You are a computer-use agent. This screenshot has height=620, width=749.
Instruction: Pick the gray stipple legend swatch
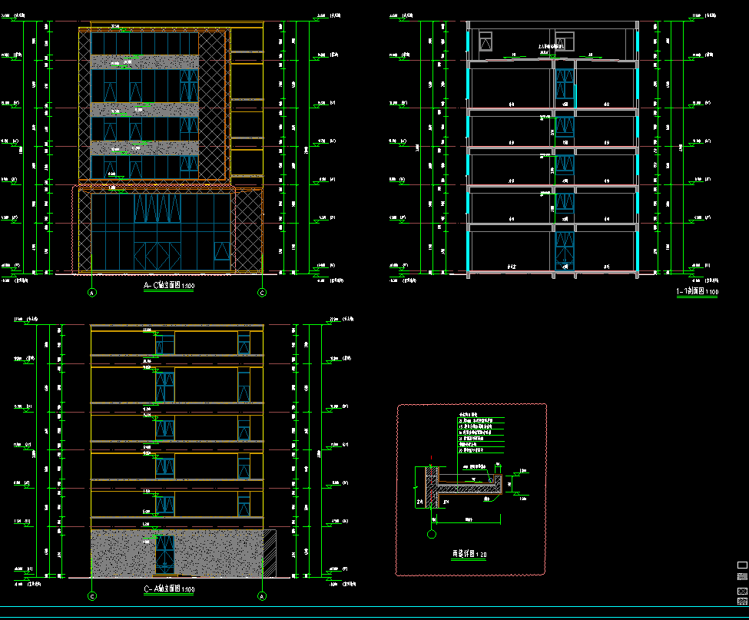coord(742,576)
